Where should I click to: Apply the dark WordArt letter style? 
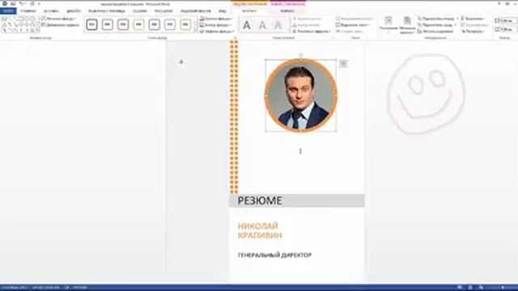click(x=246, y=25)
